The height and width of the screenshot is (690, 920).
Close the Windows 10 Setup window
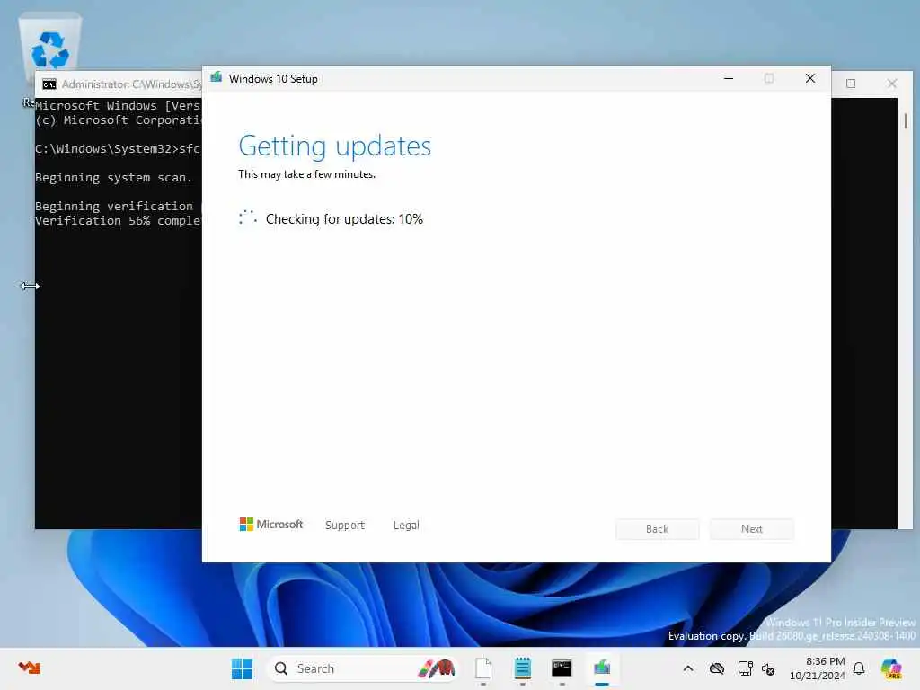point(810,78)
